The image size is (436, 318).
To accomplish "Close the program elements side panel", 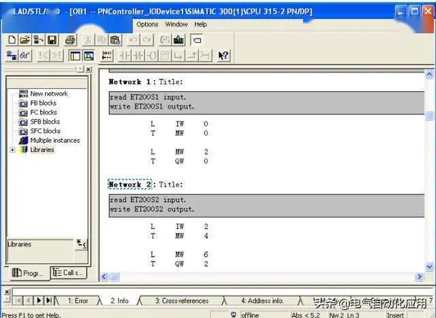I will 89,69.
